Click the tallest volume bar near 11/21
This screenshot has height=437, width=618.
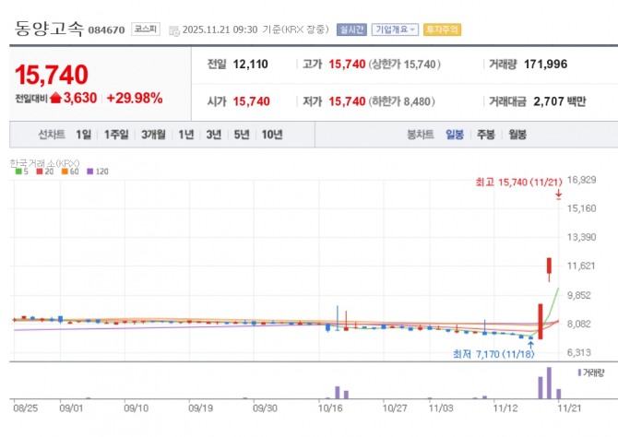[x=550, y=382]
